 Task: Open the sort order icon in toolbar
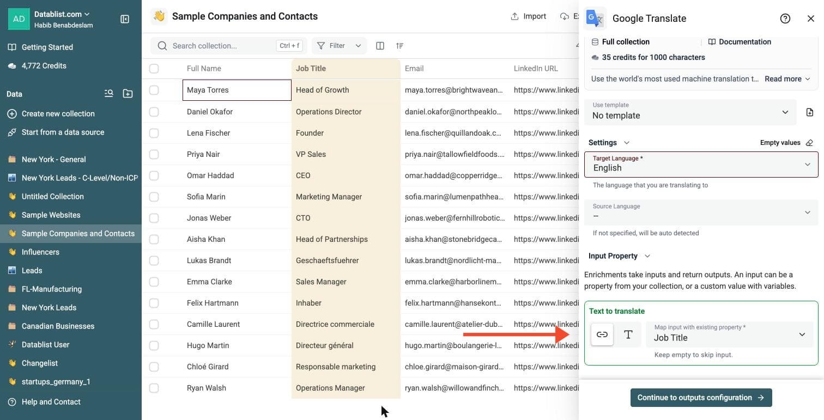[x=399, y=46]
